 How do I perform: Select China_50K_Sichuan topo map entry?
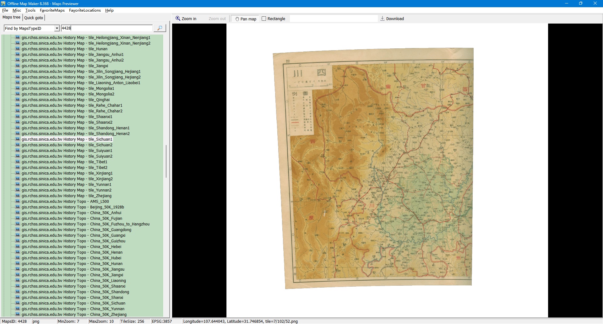click(73, 303)
